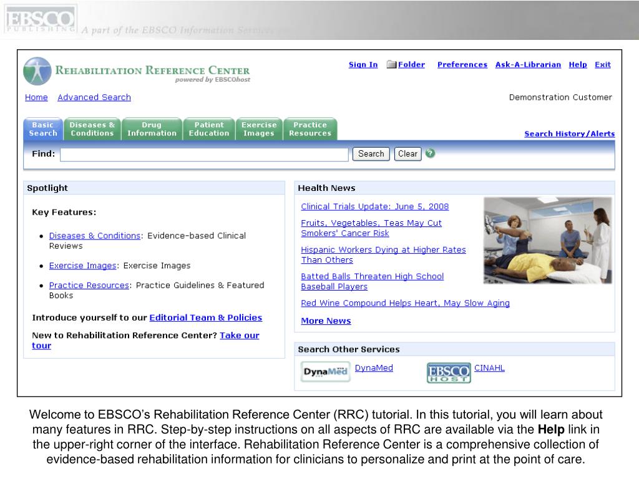Viewport: 639px width, 479px height.
Task: Open the Practice Resources tab
Action: (310, 128)
